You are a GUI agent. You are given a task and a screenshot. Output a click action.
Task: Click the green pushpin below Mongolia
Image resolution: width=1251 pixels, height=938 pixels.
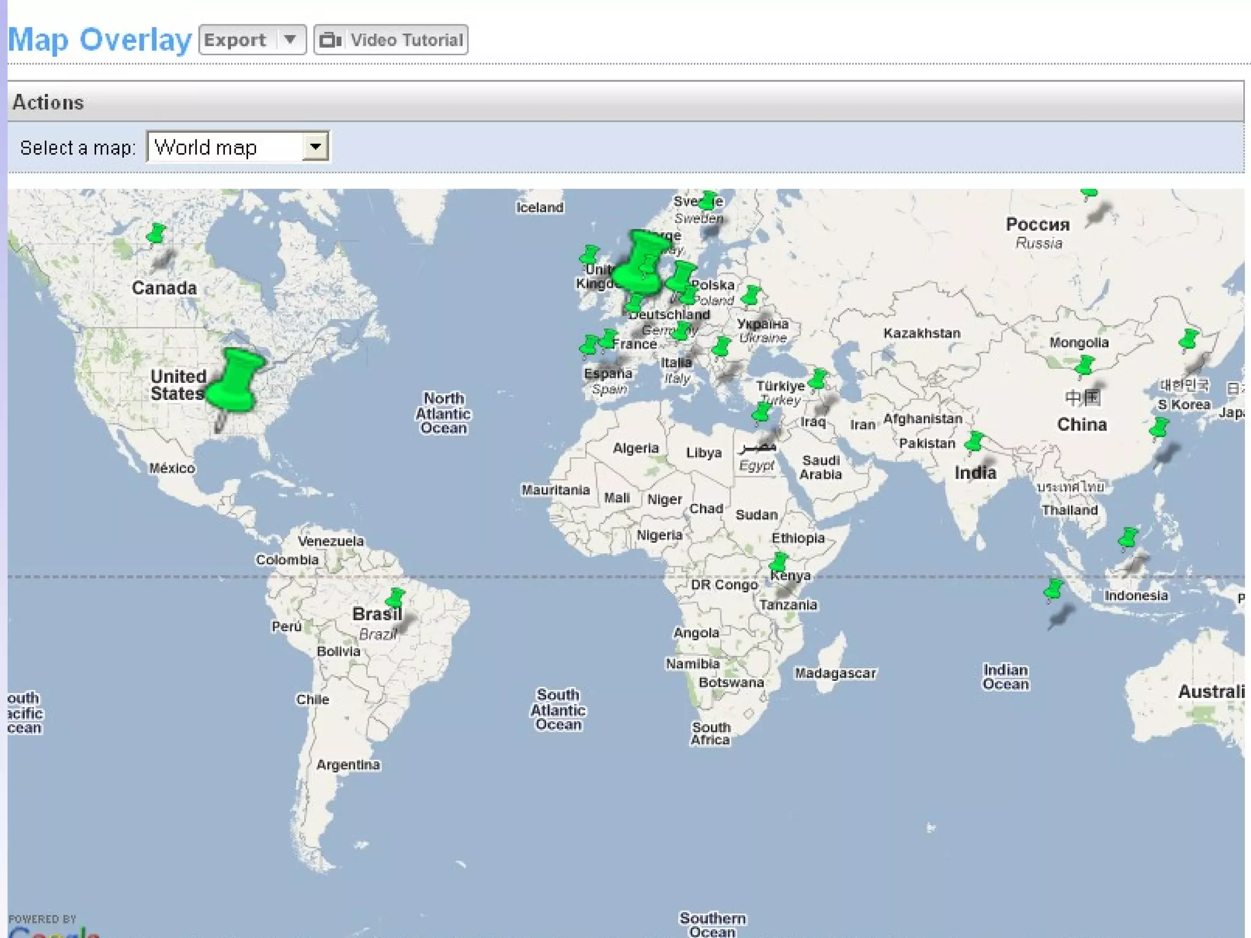(x=1084, y=366)
